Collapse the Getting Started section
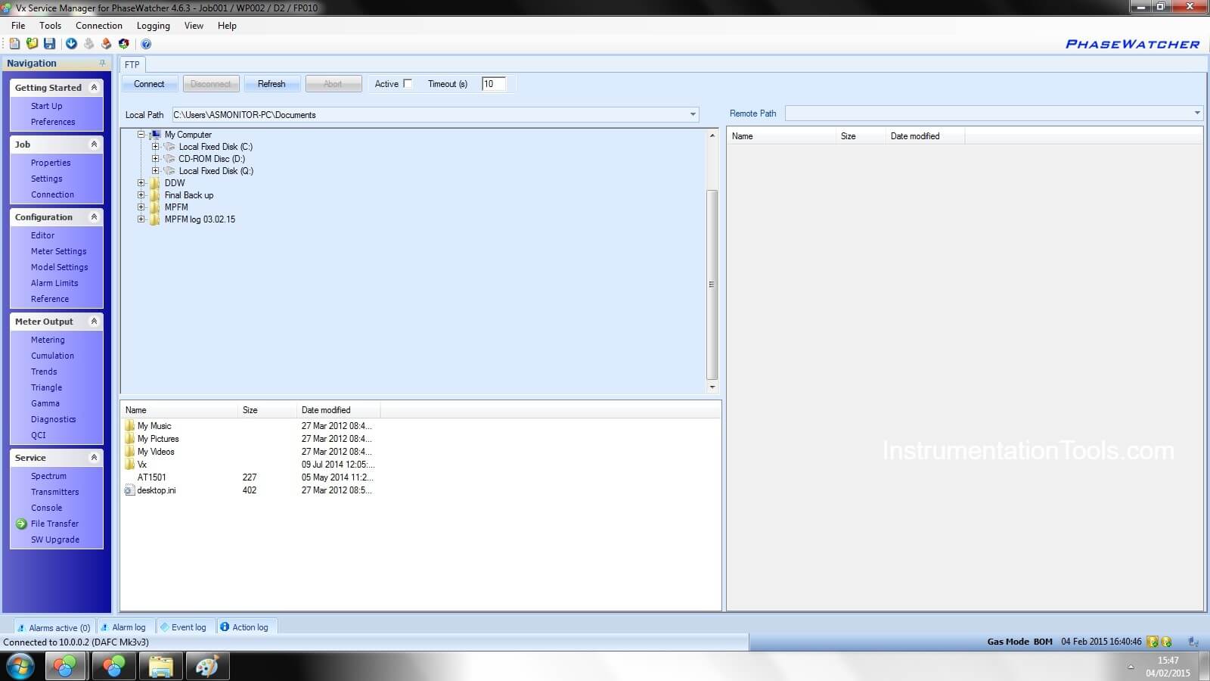 94,88
